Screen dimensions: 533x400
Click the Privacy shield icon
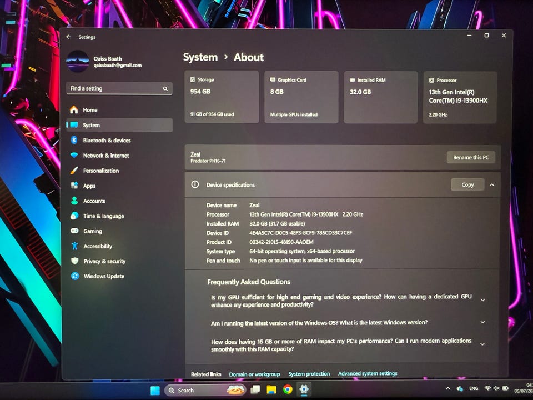coord(75,261)
